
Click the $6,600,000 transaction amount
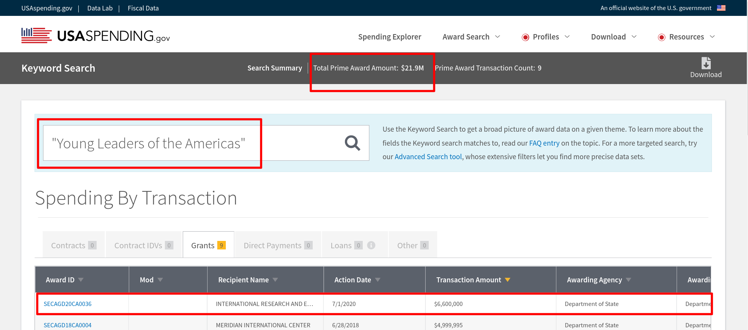click(x=448, y=304)
